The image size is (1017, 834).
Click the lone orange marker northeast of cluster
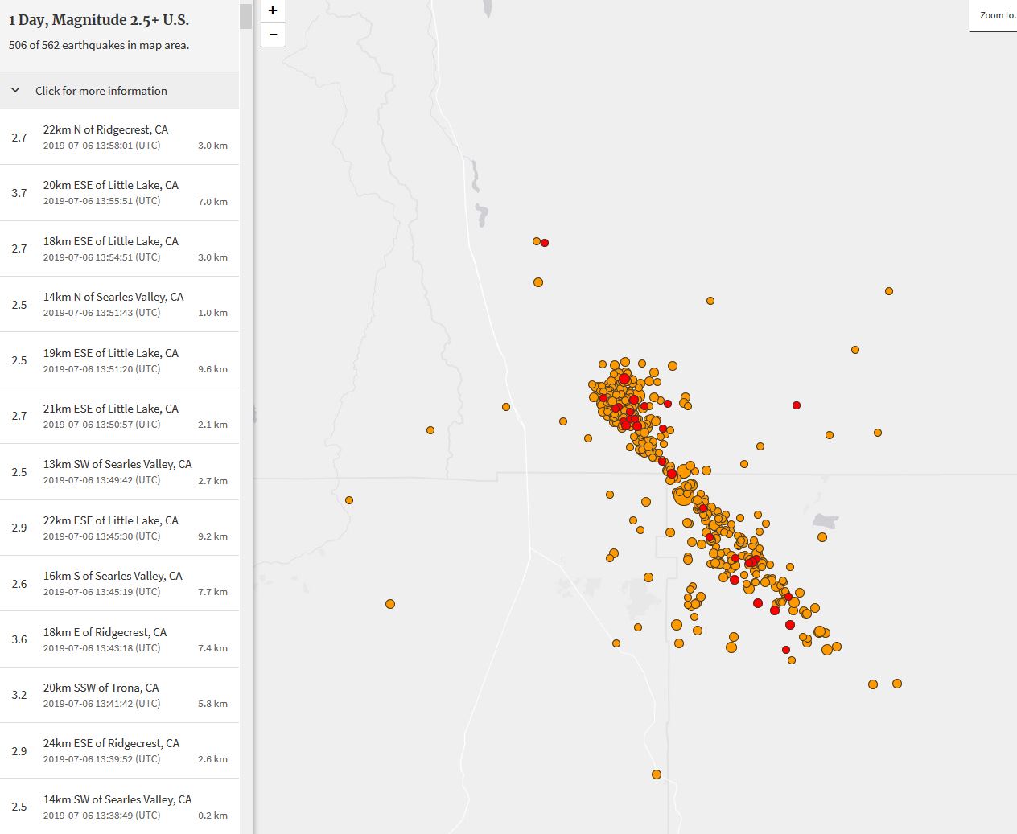[x=710, y=301]
